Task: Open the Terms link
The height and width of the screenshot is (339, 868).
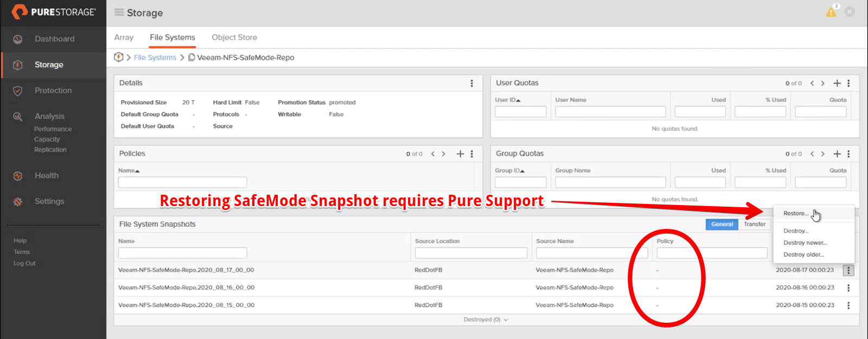Action: pyautogui.click(x=22, y=252)
